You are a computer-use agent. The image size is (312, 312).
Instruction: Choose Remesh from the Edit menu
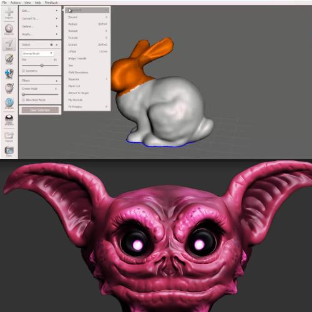[87, 31]
